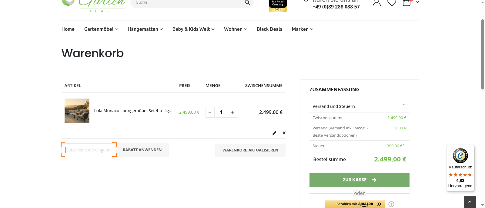Open the shopping cart icon

pyautogui.click(x=407, y=3)
